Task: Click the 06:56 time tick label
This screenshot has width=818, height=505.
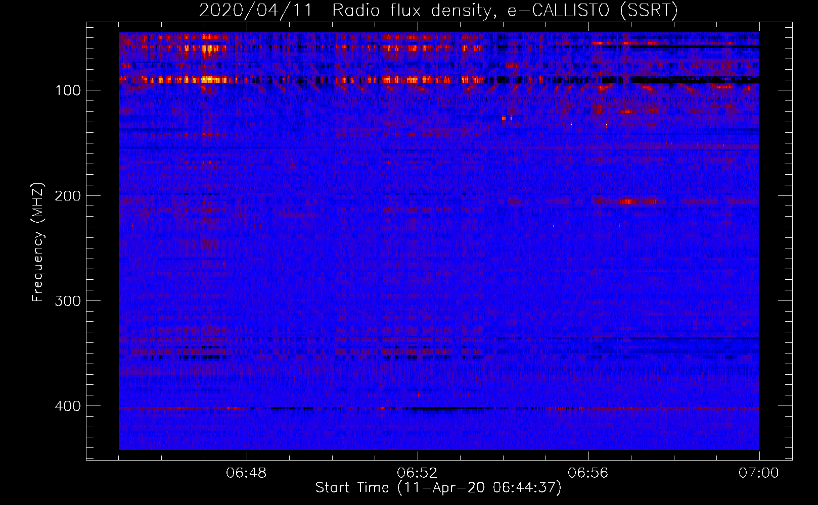Action: pyautogui.click(x=588, y=473)
